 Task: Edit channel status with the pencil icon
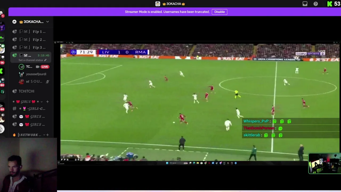pos(45,60)
